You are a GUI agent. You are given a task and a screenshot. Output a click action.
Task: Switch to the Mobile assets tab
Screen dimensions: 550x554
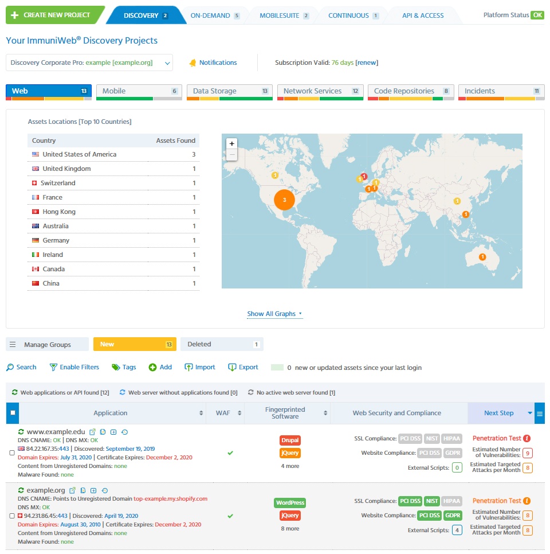pyautogui.click(x=139, y=91)
